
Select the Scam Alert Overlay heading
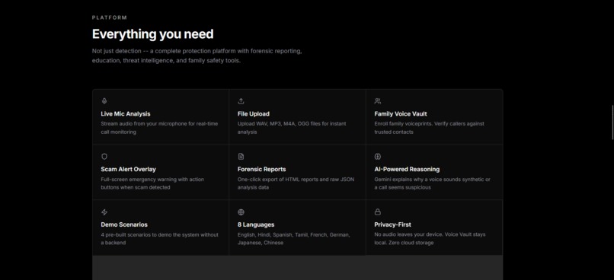pyautogui.click(x=129, y=170)
